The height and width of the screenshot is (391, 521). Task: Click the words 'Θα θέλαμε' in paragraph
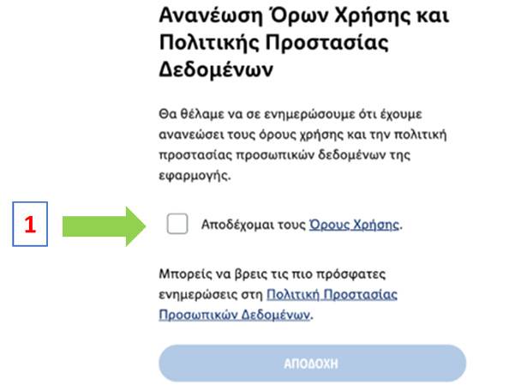tap(191, 114)
